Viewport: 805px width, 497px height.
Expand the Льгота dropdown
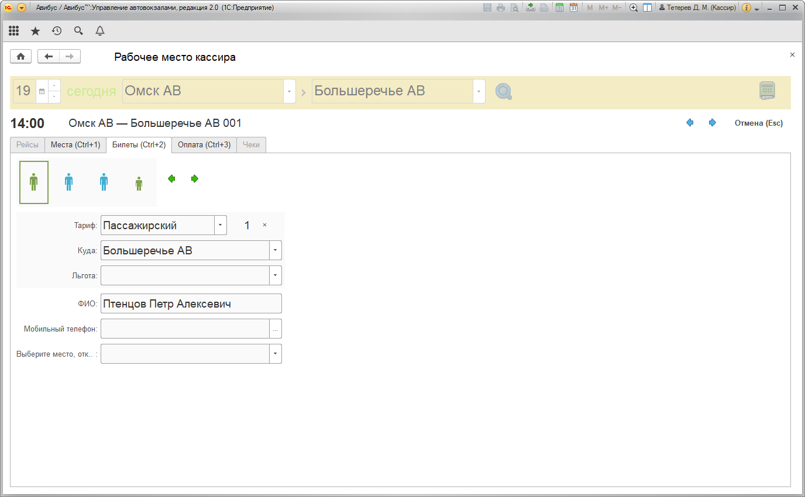coord(276,275)
